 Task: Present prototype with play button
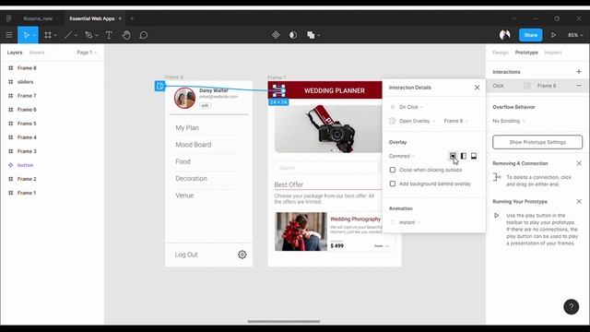click(x=553, y=35)
